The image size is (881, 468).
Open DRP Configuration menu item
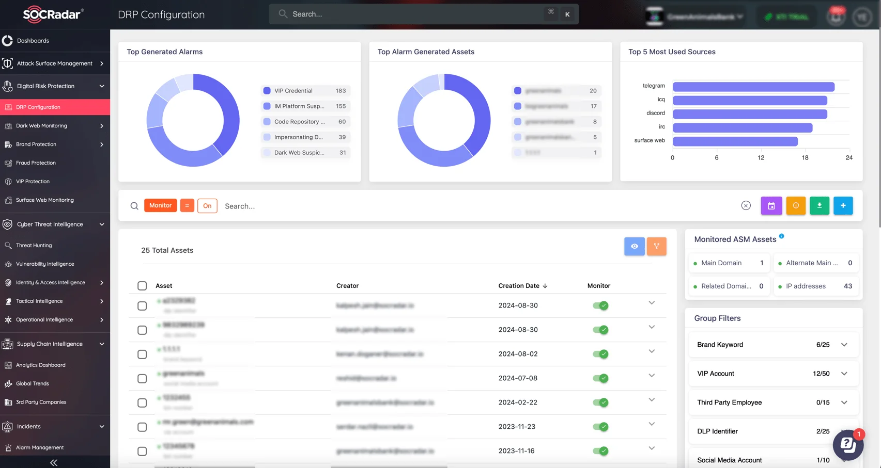tap(55, 107)
